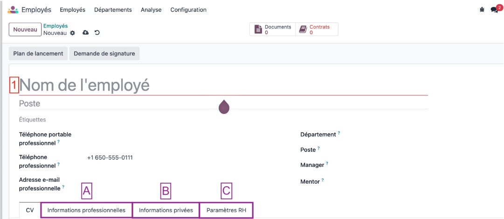Viewport: 504px width, 219px height.
Task: Select the Paramètres RH tab
Action: (x=226, y=210)
